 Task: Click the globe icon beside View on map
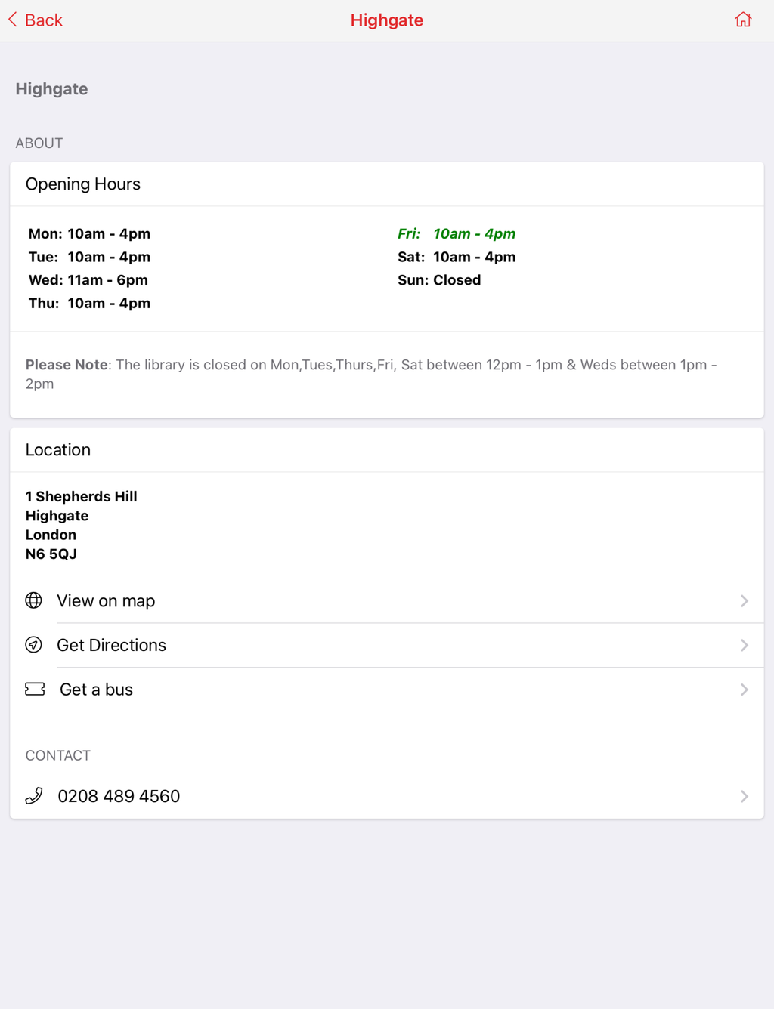pos(34,600)
